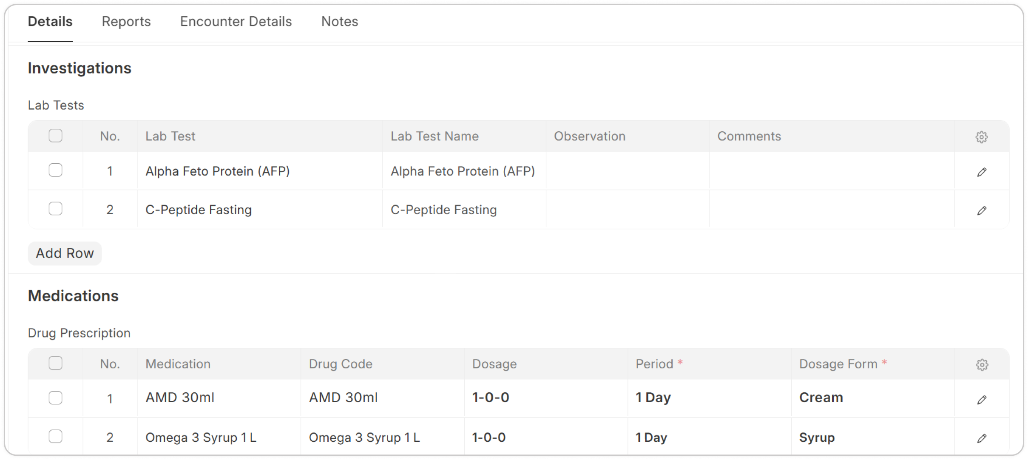The image size is (1028, 460).
Task: Edit the Omega 3 Syrup row pencil
Action: click(981, 438)
